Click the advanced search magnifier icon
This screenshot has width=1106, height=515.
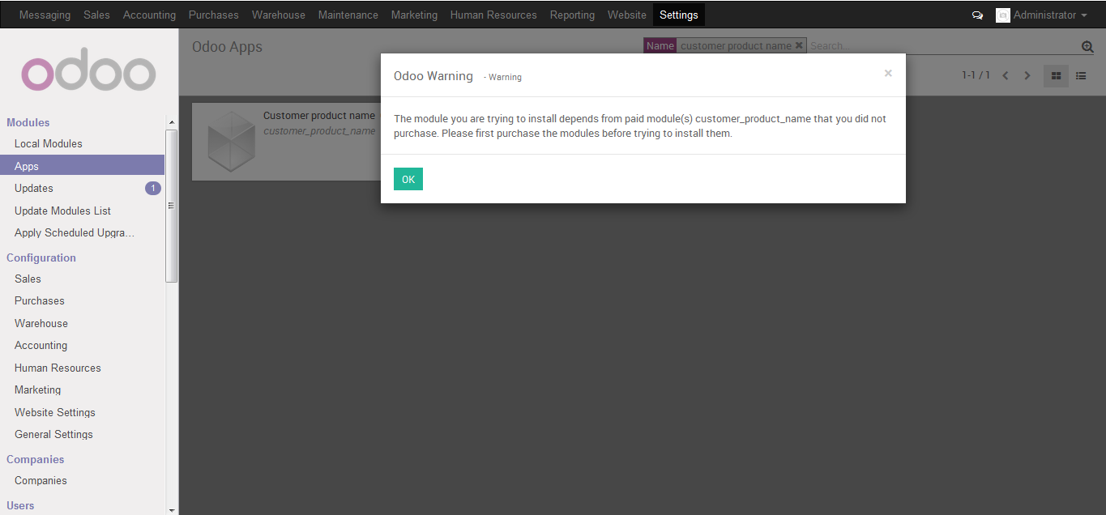(x=1087, y=47)
